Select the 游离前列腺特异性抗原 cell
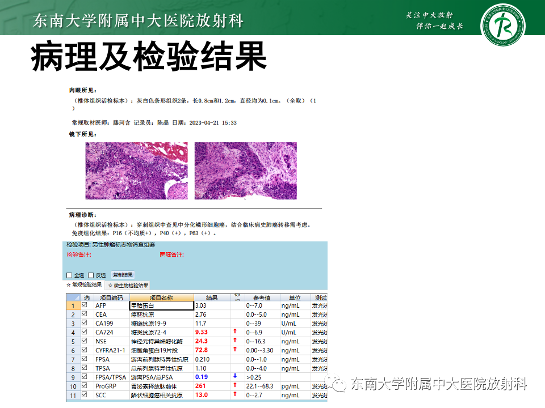Image resolution: width=545 pixels, height=408 pixels. (x=162, y=359)
